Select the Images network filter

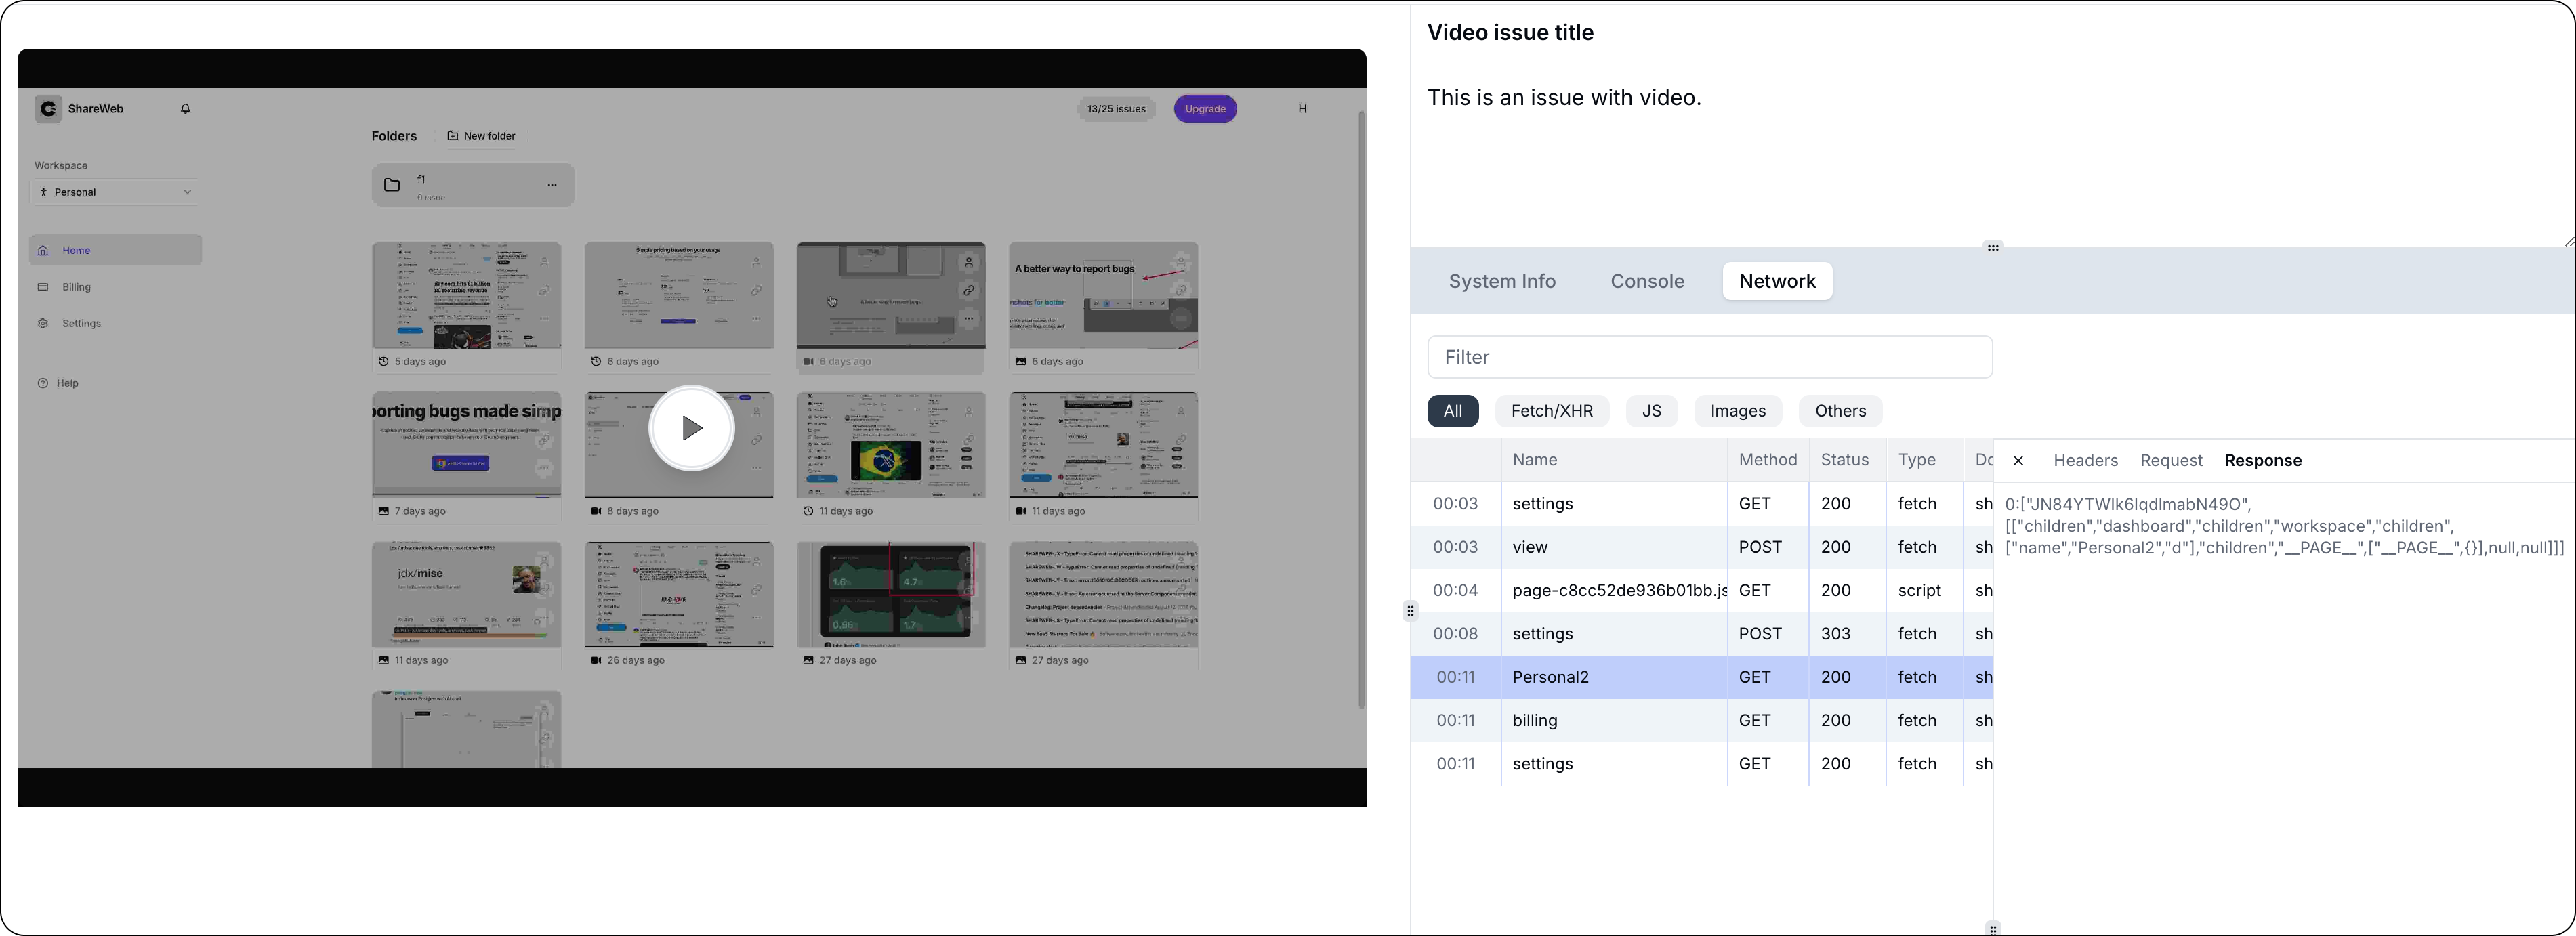1738,410
